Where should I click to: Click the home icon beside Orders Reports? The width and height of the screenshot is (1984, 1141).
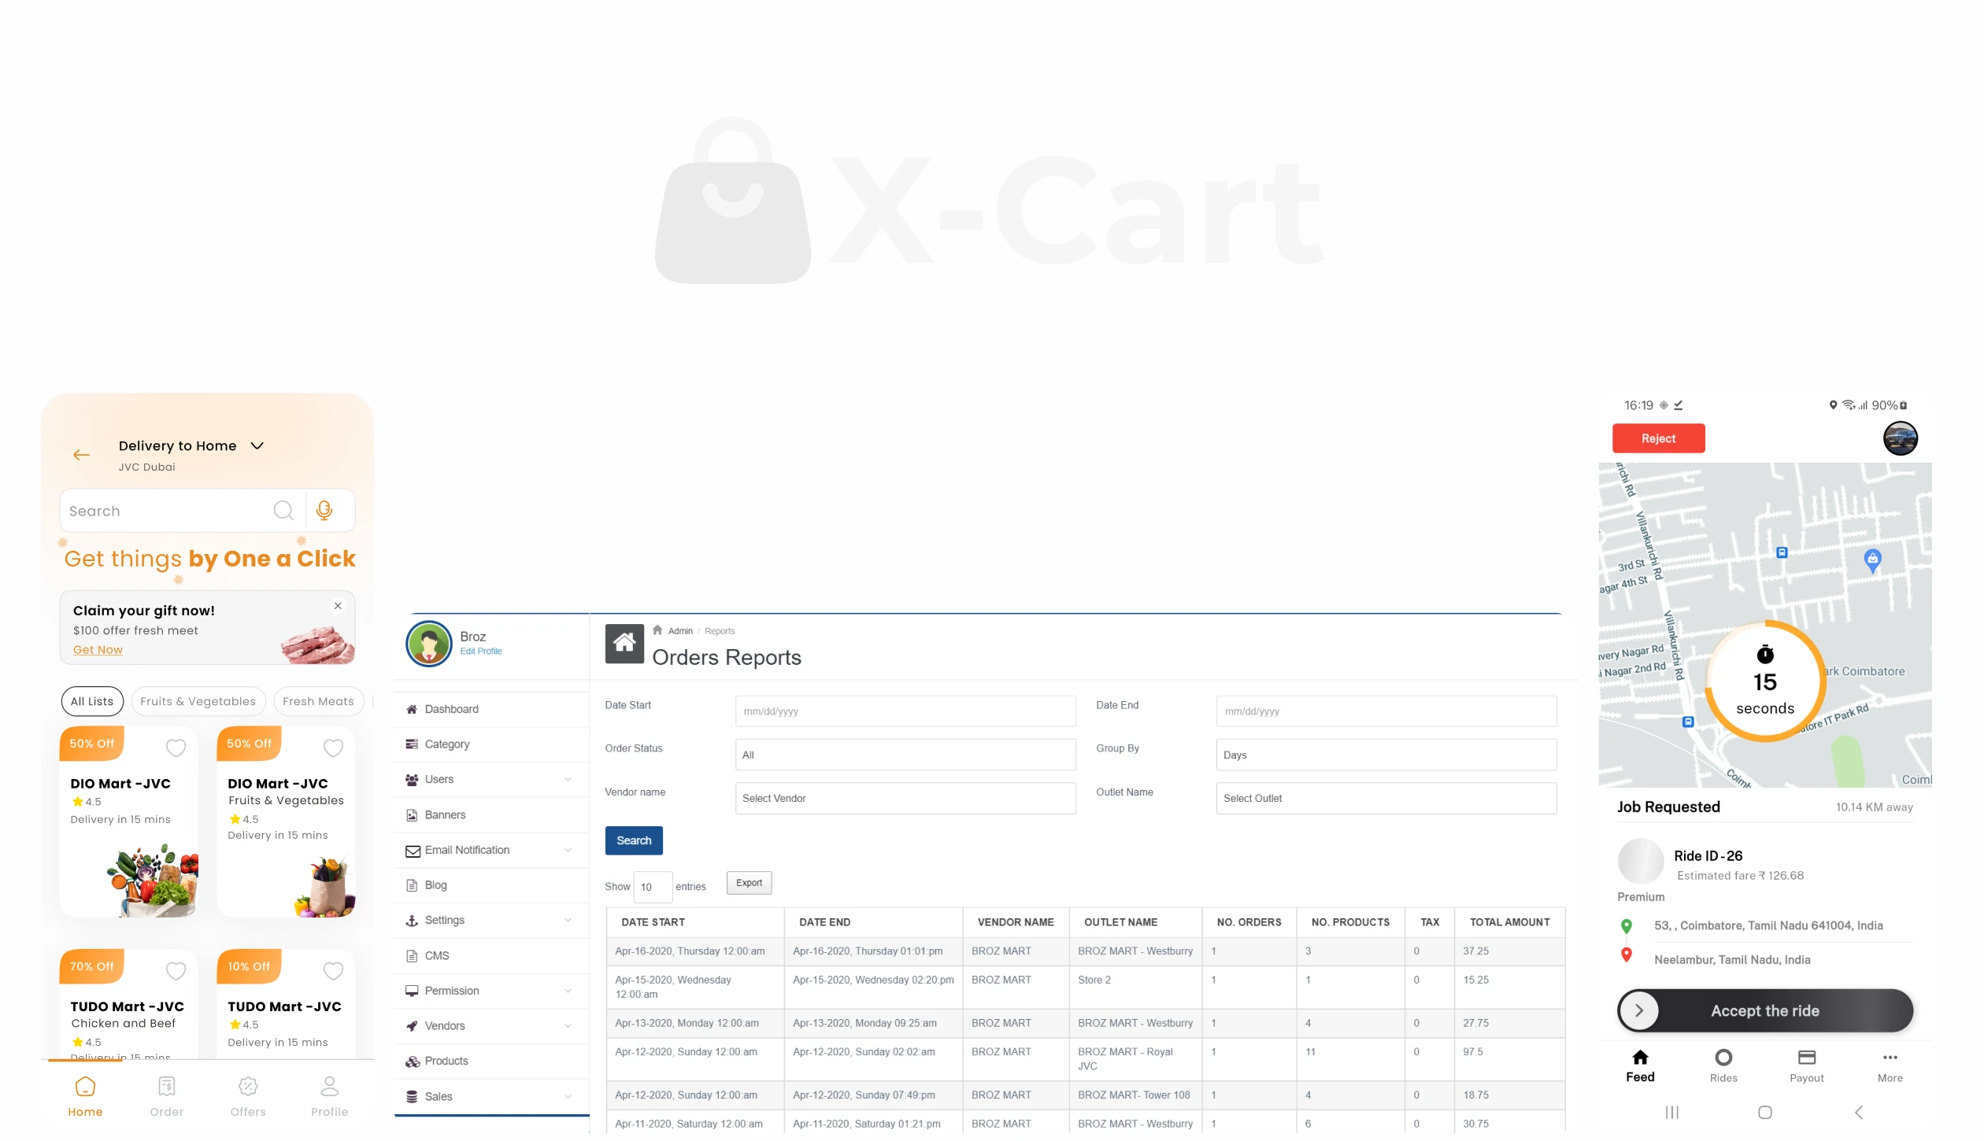coord(624,643)
